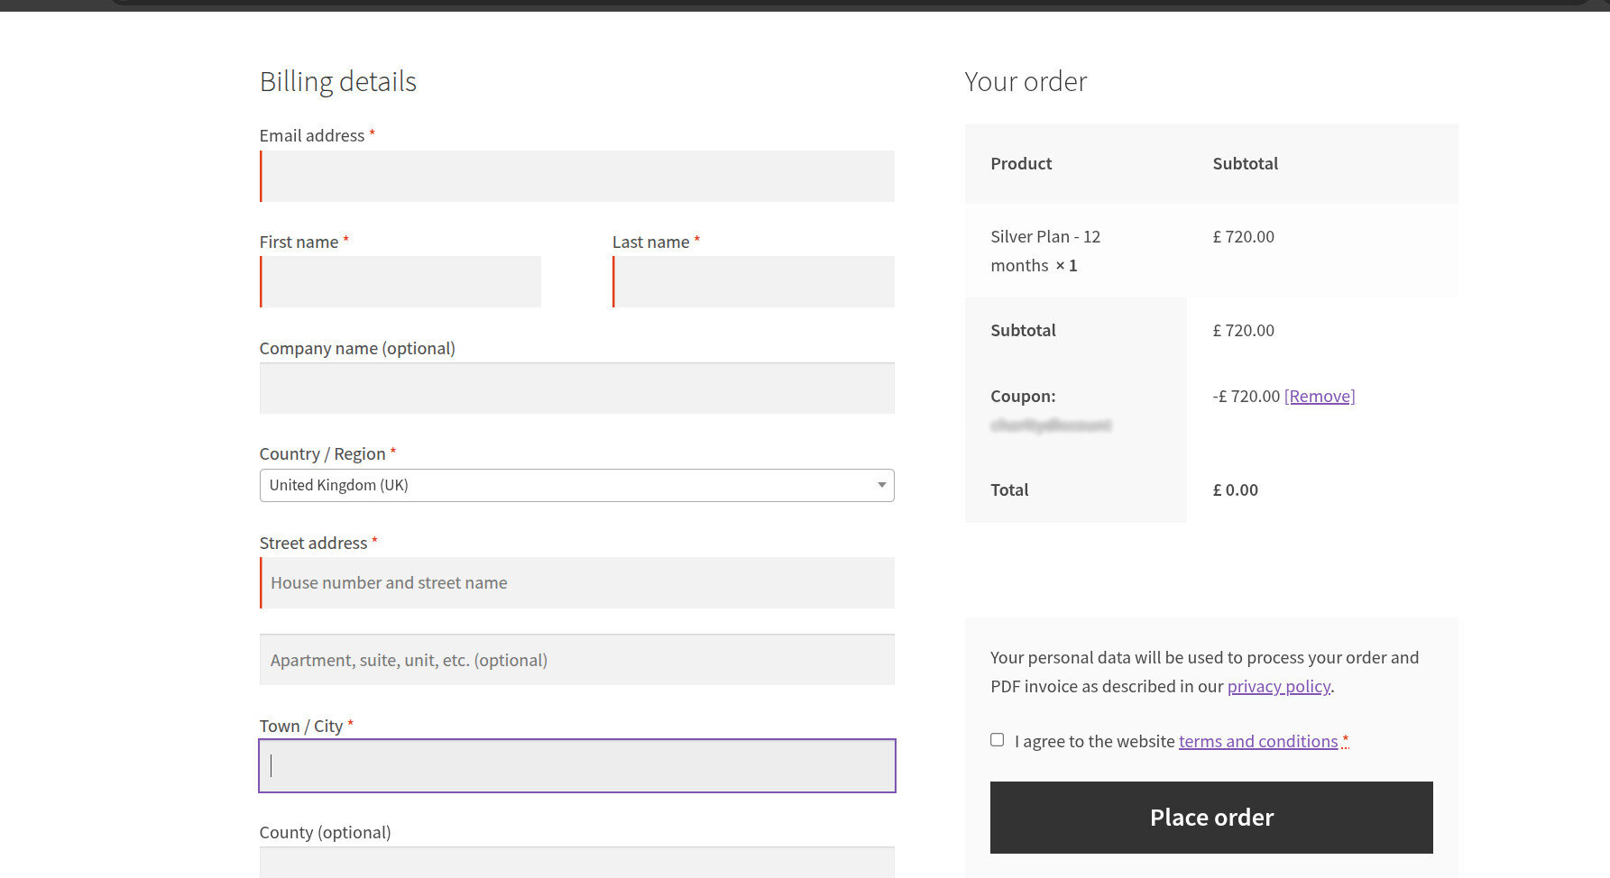
Task: Click the Country selector's down arrow
Action: click(881, 486)
